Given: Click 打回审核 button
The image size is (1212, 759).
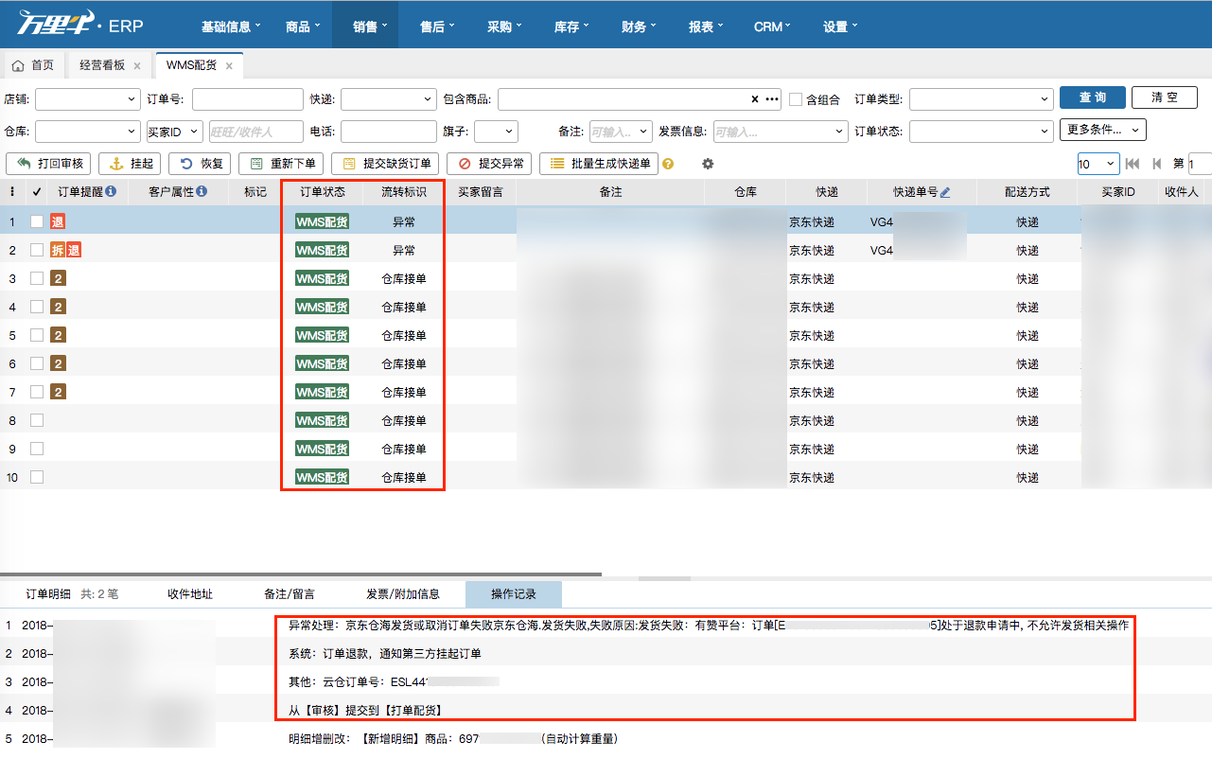Looking at the screenshot, I should point(50,164).
